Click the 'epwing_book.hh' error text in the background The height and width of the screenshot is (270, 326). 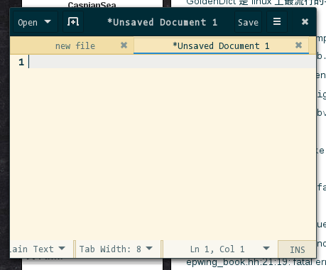[x=256, y=262]
